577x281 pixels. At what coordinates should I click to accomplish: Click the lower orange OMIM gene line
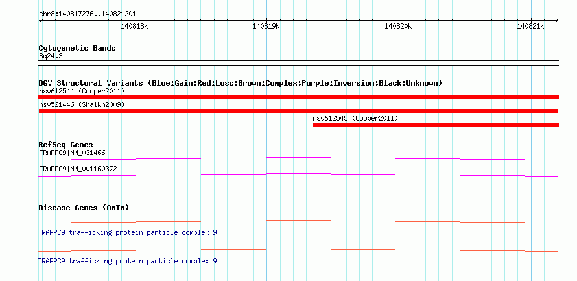click(x=298, y=250)
